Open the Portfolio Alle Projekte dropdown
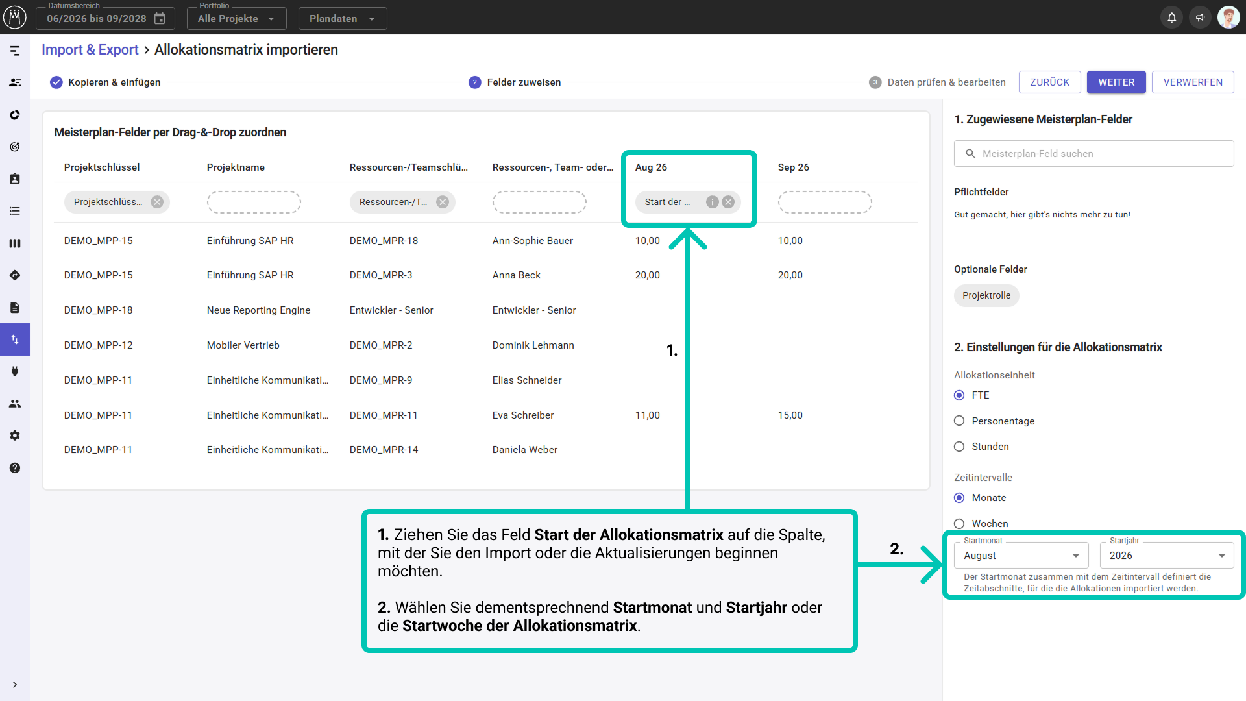The image size is (1246, 701). [236, 18]
